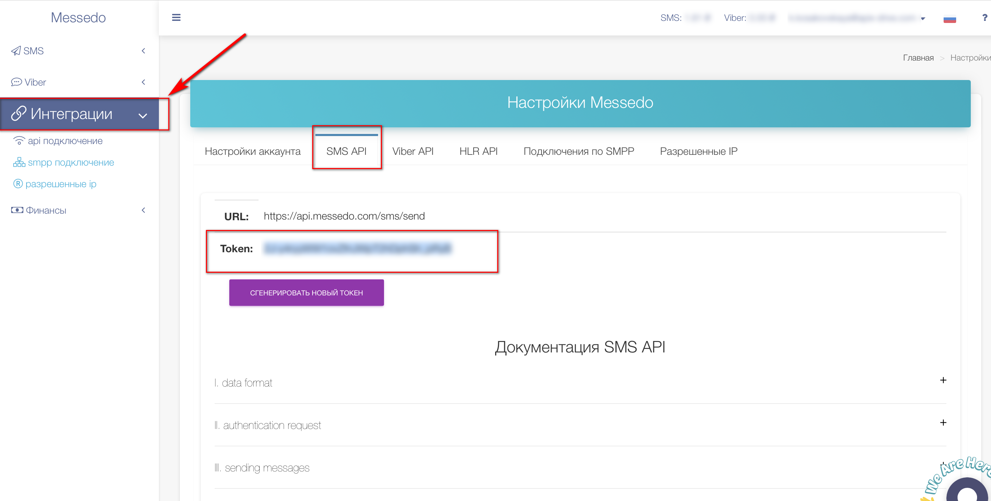Expand the data format section

[580, 383]
